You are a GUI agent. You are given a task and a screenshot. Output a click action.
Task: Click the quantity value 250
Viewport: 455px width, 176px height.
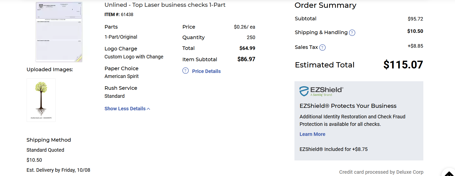click(251, 37)
